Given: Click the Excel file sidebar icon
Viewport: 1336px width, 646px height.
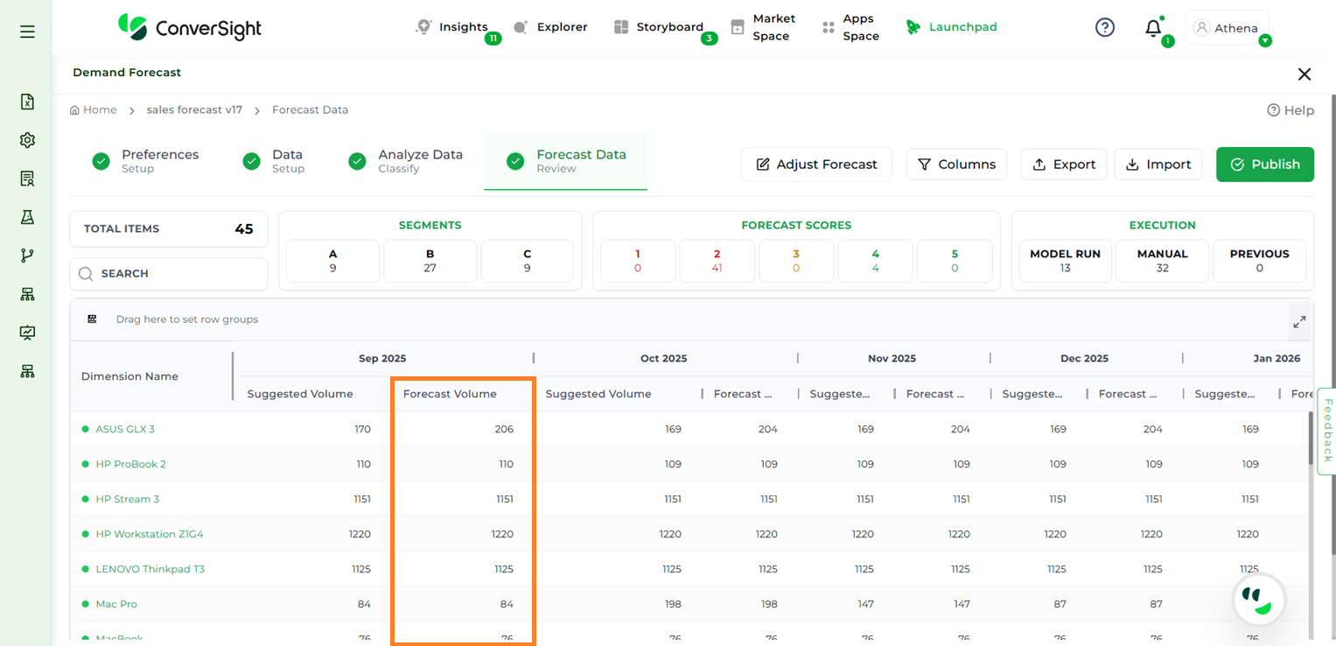Looking at the screenshot, I should pos(27,102).
